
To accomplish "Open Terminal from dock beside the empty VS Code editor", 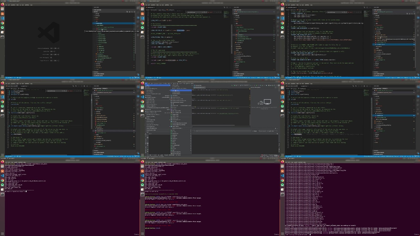I will coord(2,37).
